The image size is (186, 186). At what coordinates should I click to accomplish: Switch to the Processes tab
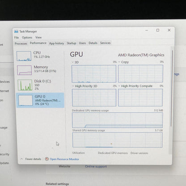(x=21, y=43)
